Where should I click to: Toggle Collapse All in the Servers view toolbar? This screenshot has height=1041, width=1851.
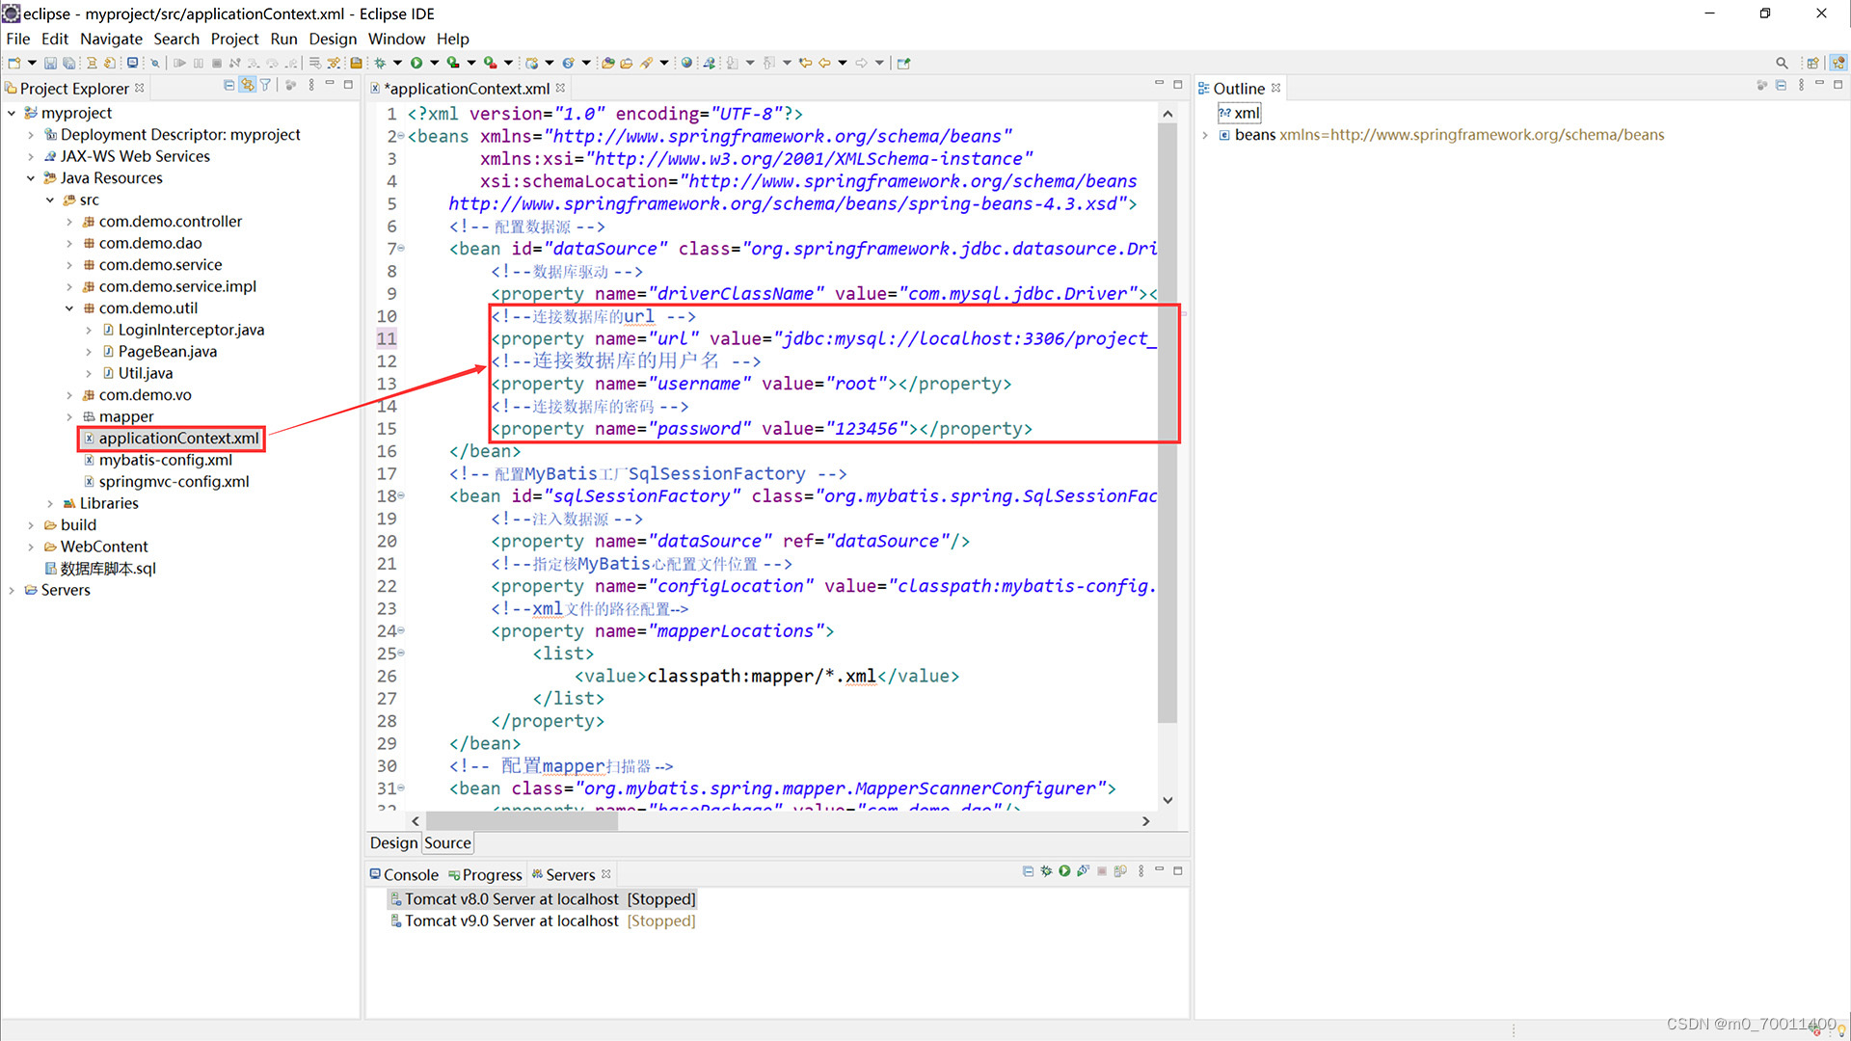[x=1028, y=871]
